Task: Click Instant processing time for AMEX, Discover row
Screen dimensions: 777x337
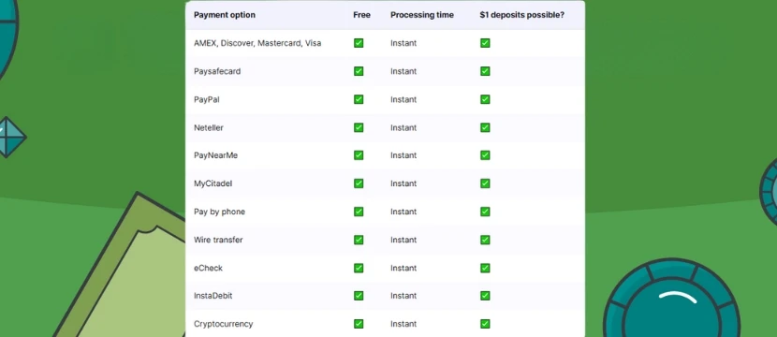Action: tap(403, 43)
